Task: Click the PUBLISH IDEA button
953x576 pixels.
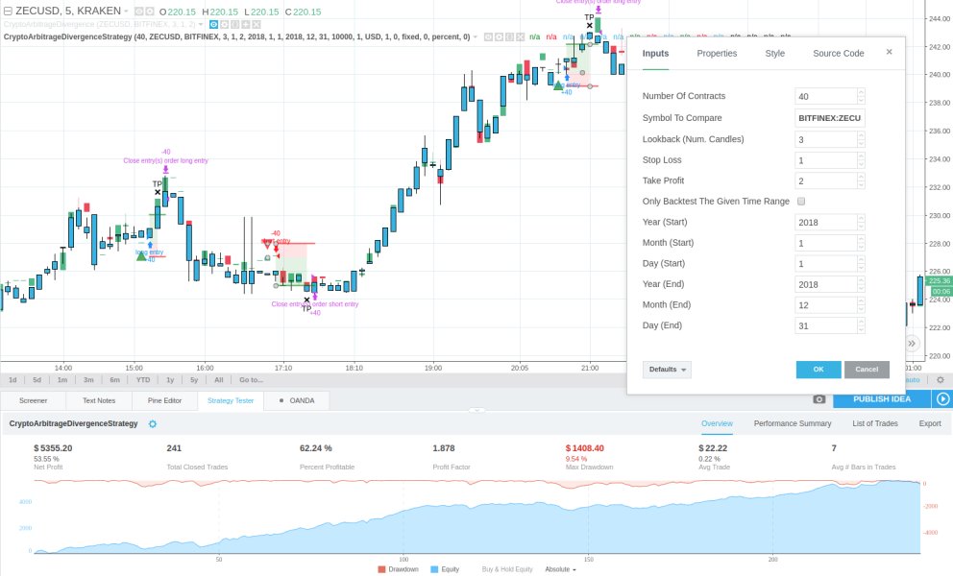Action: (x=881, y=399)
